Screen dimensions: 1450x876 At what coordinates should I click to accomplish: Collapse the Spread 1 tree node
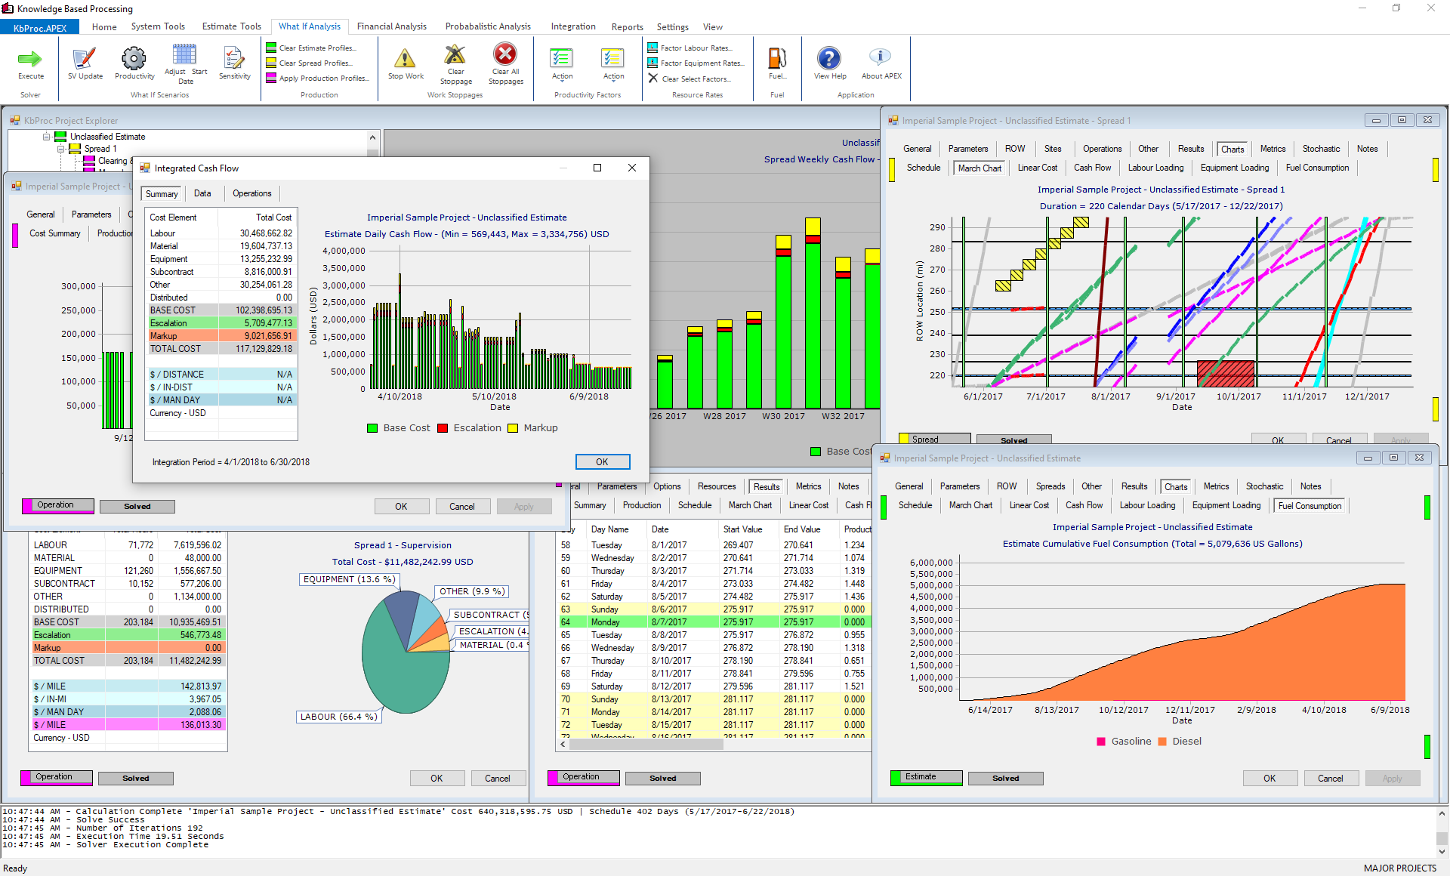coord(61,149)
